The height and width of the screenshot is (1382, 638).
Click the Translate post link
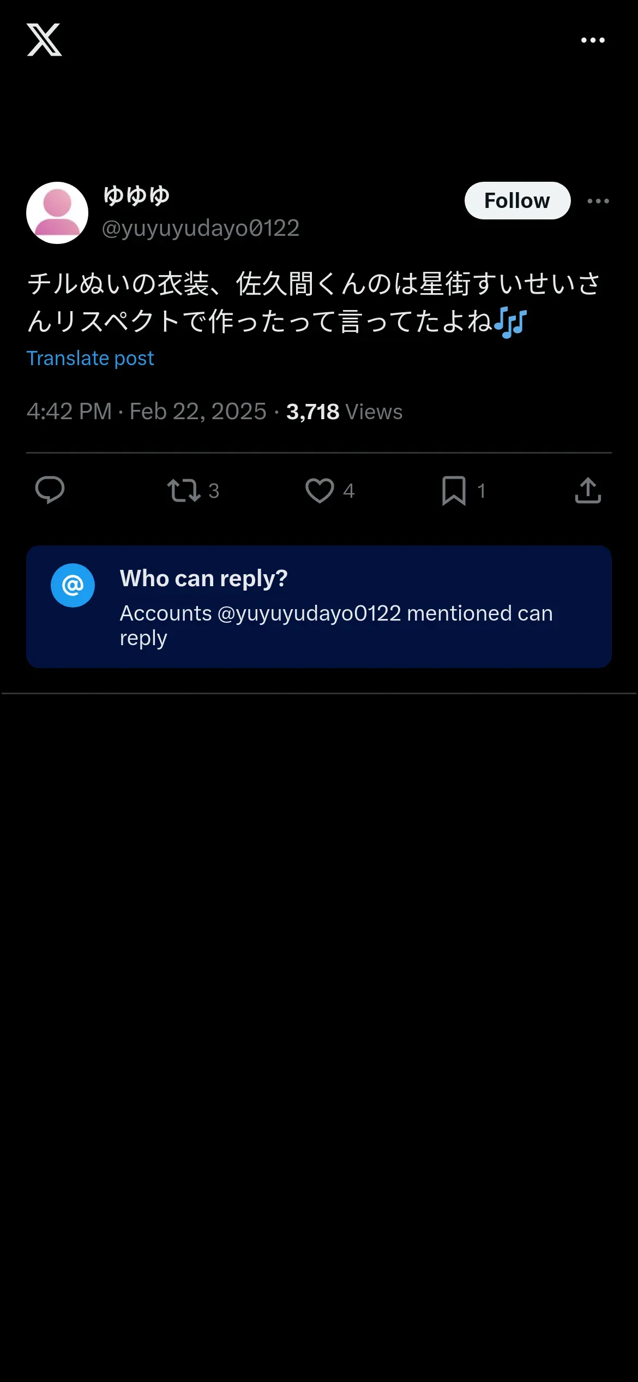click(x=90, y=358)
